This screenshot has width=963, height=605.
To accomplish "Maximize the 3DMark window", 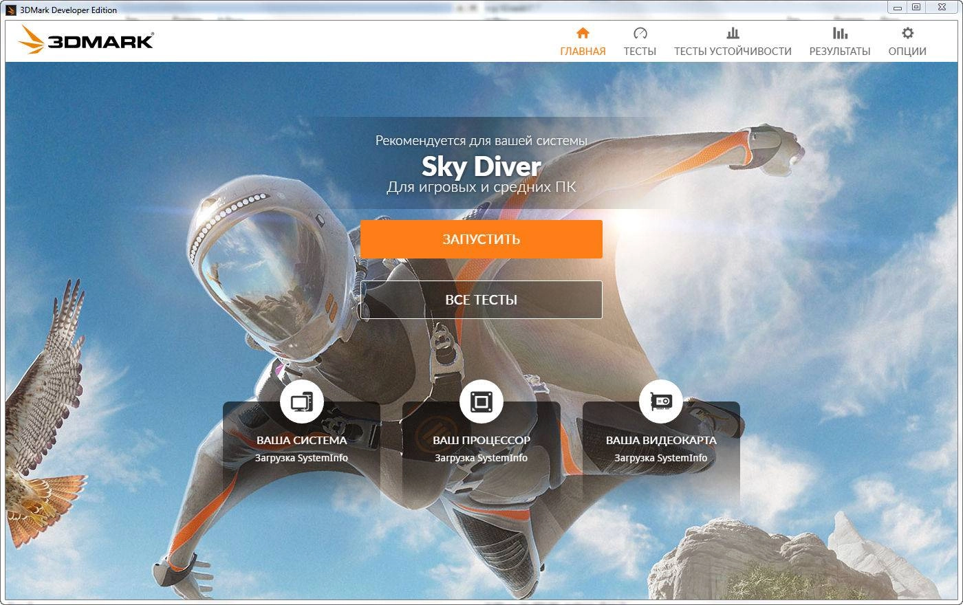I will (x=916, y=7).
